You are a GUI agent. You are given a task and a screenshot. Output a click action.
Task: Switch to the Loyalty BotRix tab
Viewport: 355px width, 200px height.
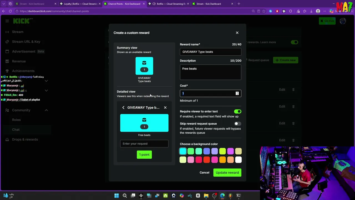point(80,4)
